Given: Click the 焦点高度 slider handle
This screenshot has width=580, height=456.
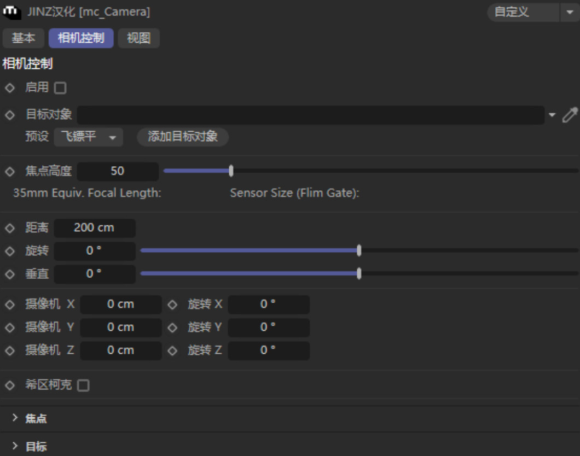Looking at the screenshot, I should [230, 171].
